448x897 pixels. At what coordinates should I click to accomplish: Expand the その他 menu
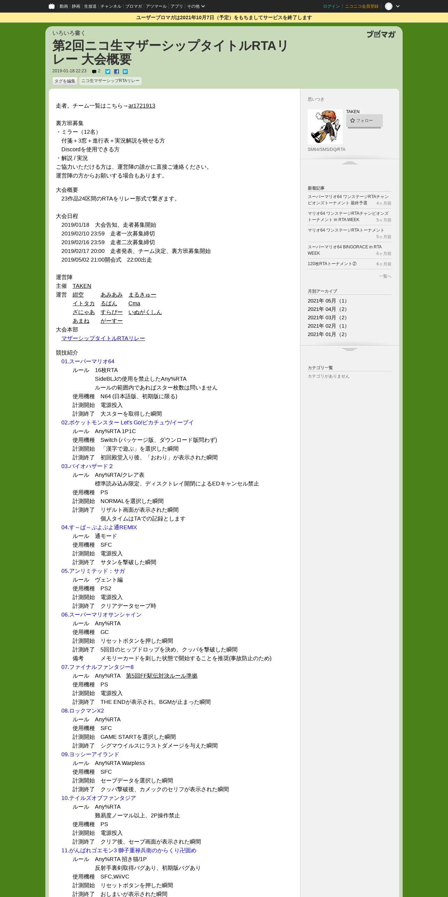[196, 6]
